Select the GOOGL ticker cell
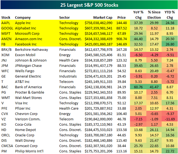This screenshot has width=178, height=154. point(7,28)
